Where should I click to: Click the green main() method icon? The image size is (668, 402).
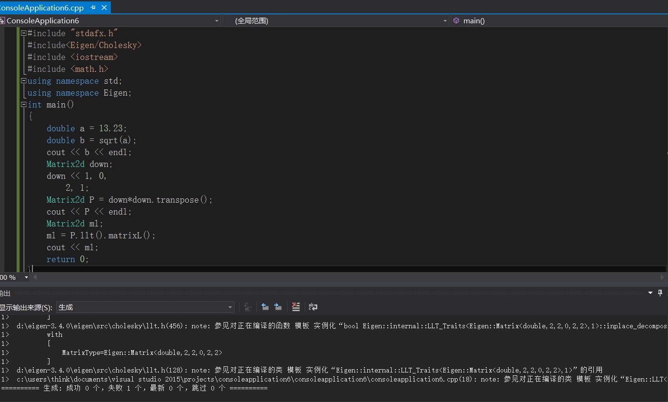click(x=456, y=20)
